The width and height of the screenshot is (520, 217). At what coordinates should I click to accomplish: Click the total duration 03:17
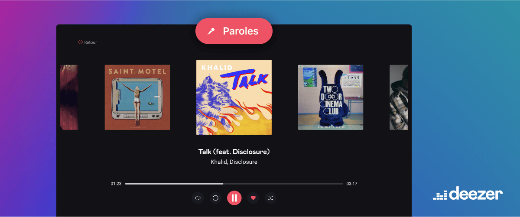[352, 184]
